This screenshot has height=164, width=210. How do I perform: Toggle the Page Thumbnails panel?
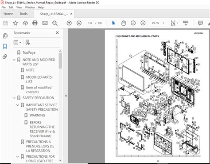coord(5,36)
